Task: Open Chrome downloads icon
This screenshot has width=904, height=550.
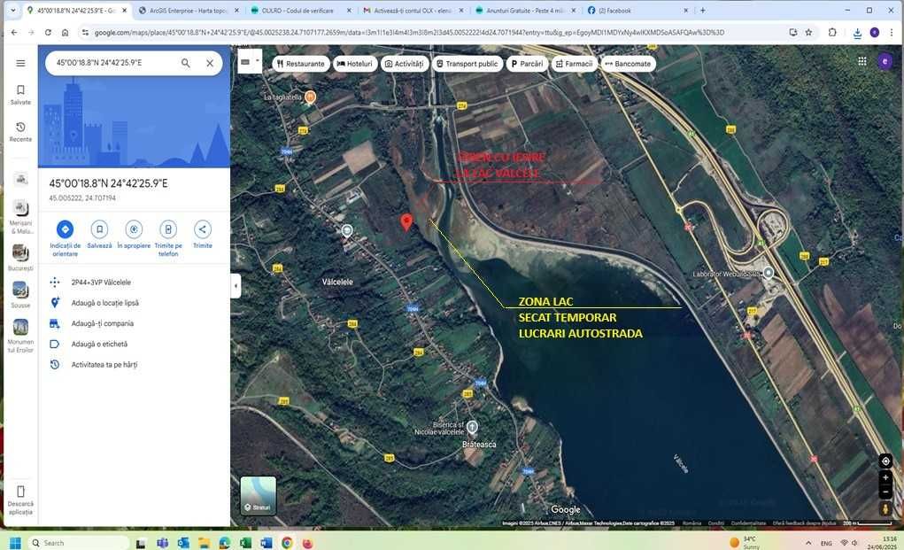Action: point(857,33)
